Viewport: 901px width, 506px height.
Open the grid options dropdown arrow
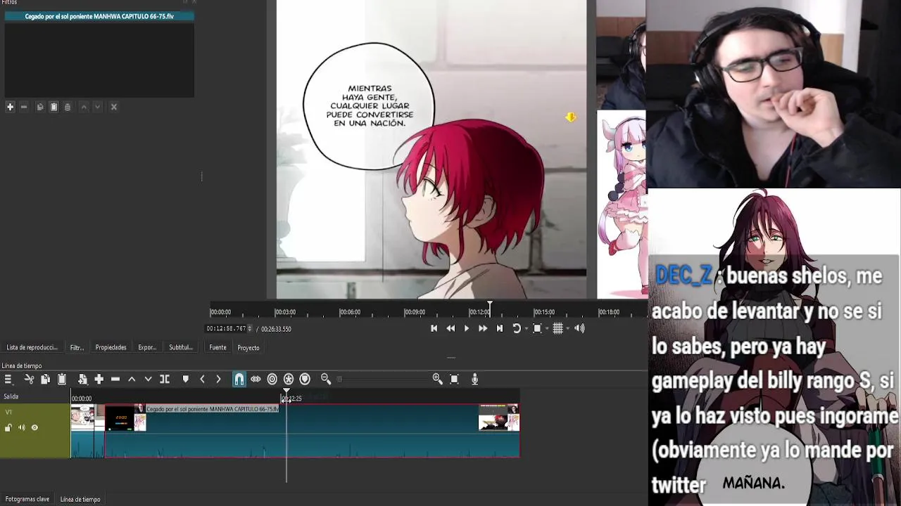(567, 329)
